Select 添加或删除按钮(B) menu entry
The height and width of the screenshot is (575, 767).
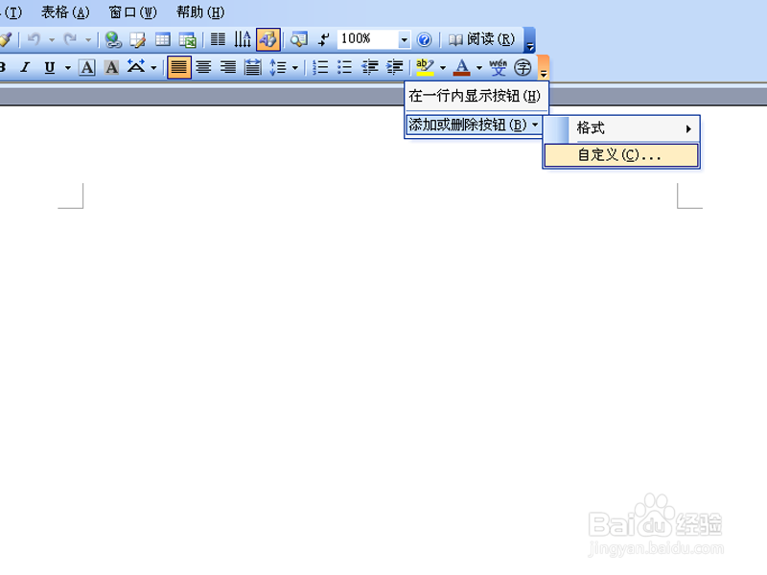tap(474, 125)
